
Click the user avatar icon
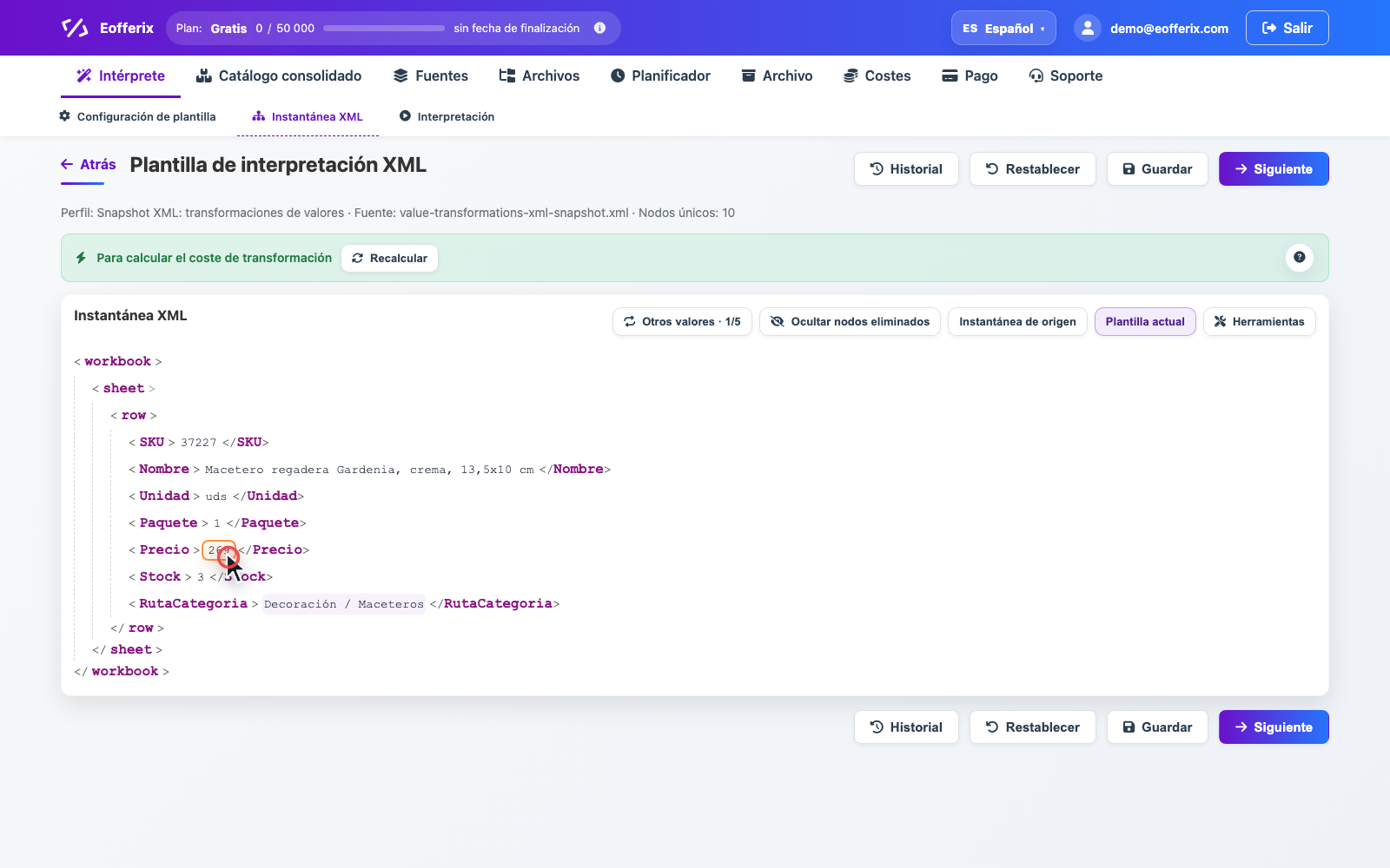(1088, 28)
